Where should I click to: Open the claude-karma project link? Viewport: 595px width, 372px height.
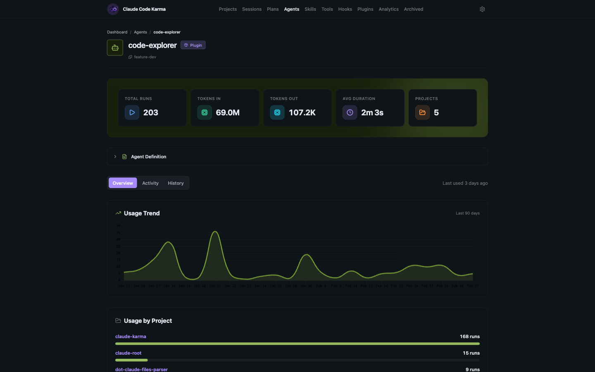coord(131,336)
